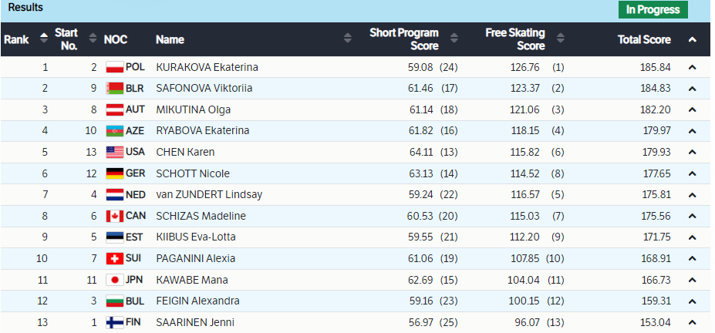Sort by Free Skating Score

point(558,39)
